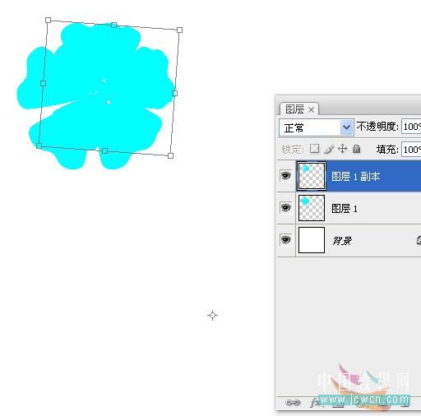Click the top-left transform corner handle
The height and width of the screenshot is (416, 421).
pos(48,20)
